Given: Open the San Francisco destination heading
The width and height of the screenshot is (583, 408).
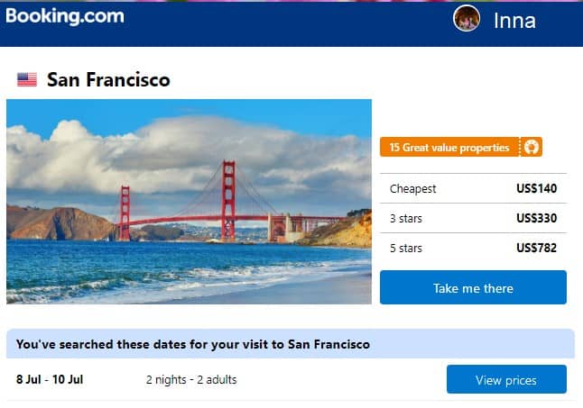Looking at the screenshot, I should click(x=108, y=80).
